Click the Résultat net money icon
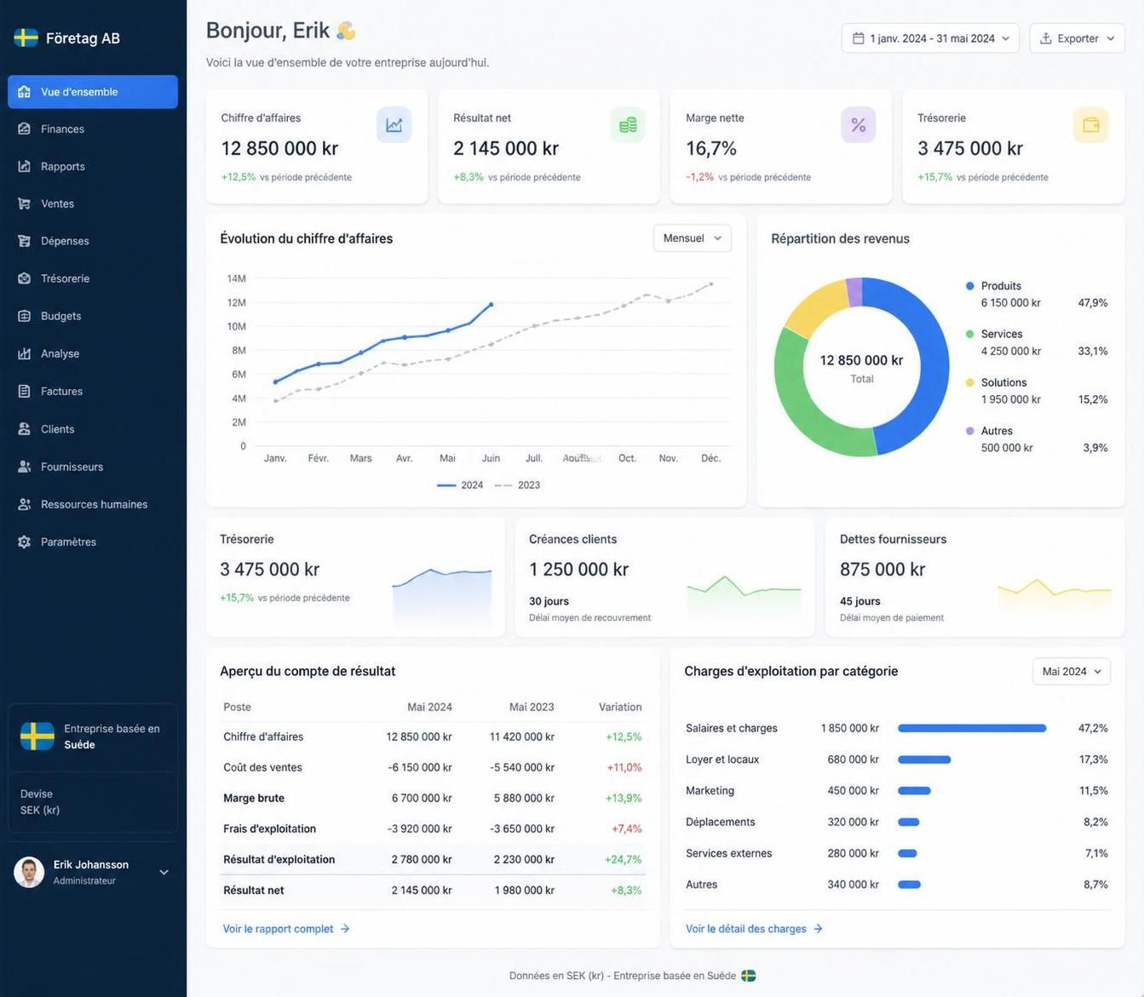The width and height of the screenshot is (1144, 997). [x=628, y=125]
